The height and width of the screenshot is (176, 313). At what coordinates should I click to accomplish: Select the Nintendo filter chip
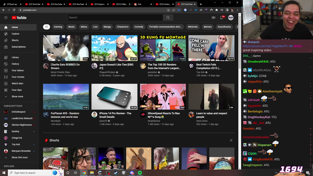tap(193, 27)
